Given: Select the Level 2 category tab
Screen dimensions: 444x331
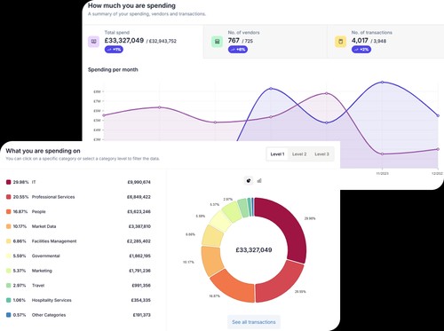Looking at the screenshot, I should click(299, 154).
